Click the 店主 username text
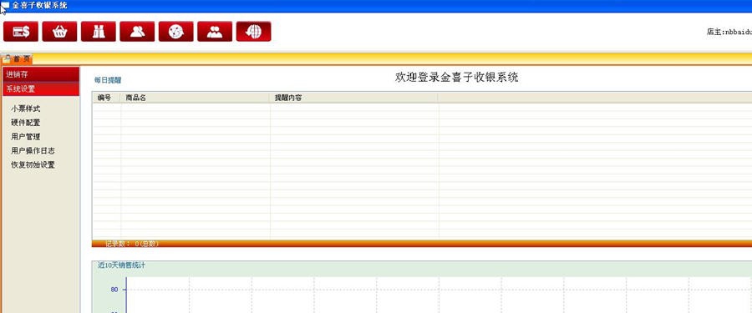 729,32
